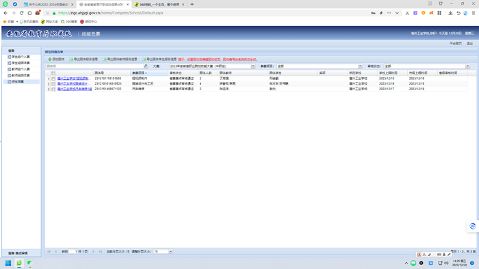Expand the 大赛 competition dropdown
This screenshot has width=479, height=269.
[x=253, y=66]
